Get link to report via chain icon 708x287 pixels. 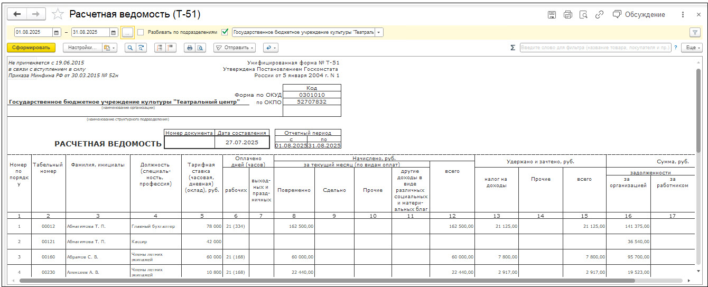tap(600, 15)
